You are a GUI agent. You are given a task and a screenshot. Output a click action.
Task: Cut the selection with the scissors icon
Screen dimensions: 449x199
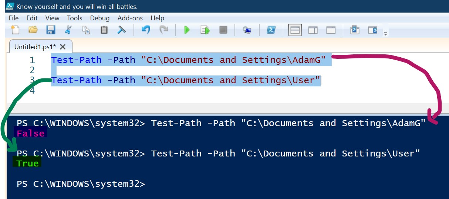pyautogui.click(x=68, y=30)
